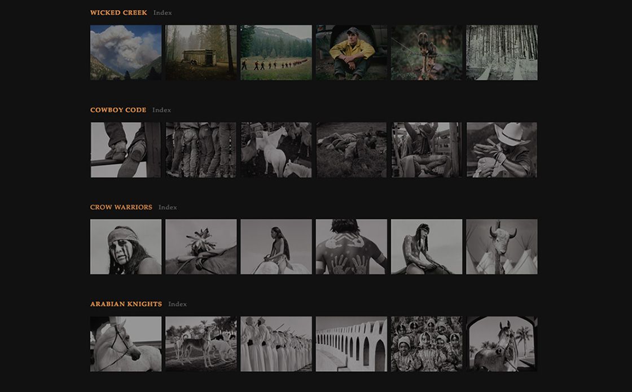This screenshot has height=392, width=632.
Task: Open the Index link beside Cowboy Code
Action: coord(161,109)
